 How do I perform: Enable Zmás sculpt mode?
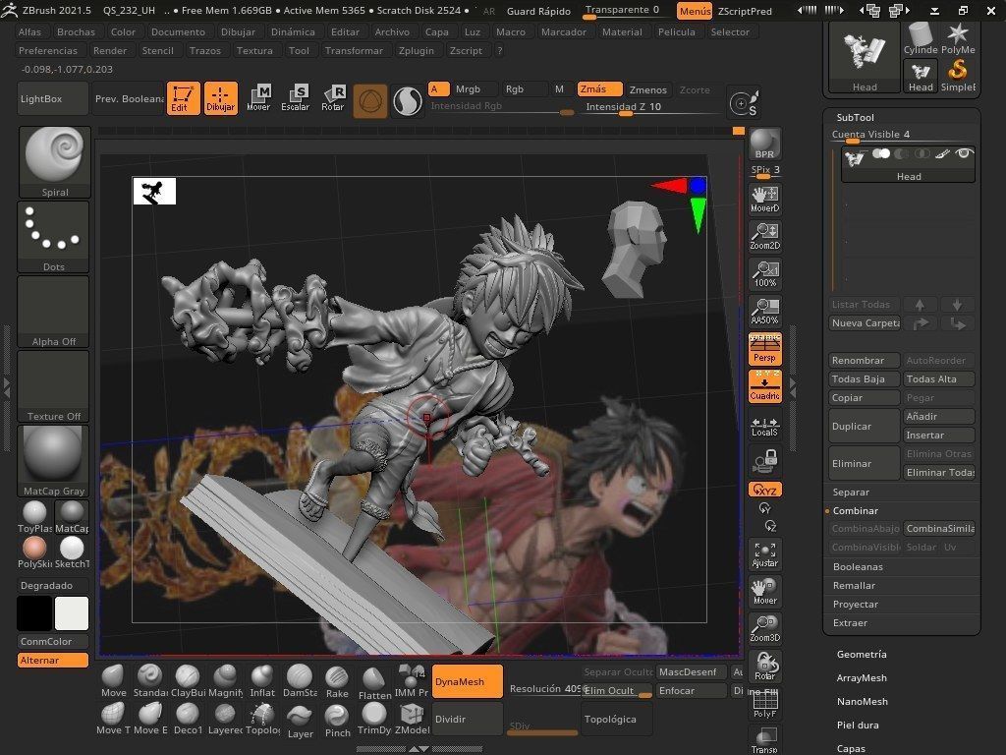599,89
